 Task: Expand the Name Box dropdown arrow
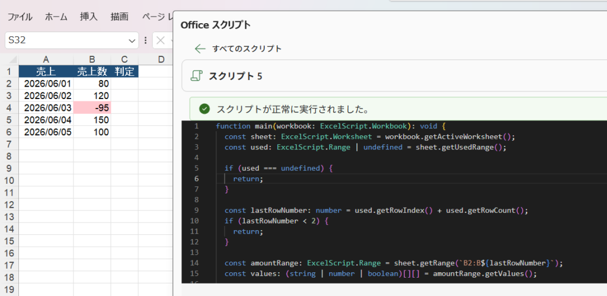132,41
